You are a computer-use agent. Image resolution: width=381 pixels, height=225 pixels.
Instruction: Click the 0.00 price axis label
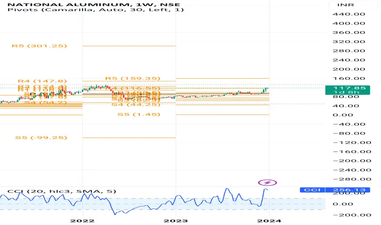[x=343, y=115]
